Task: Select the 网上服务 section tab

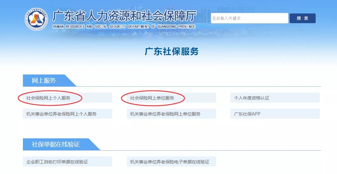Action: pos(44,81)
